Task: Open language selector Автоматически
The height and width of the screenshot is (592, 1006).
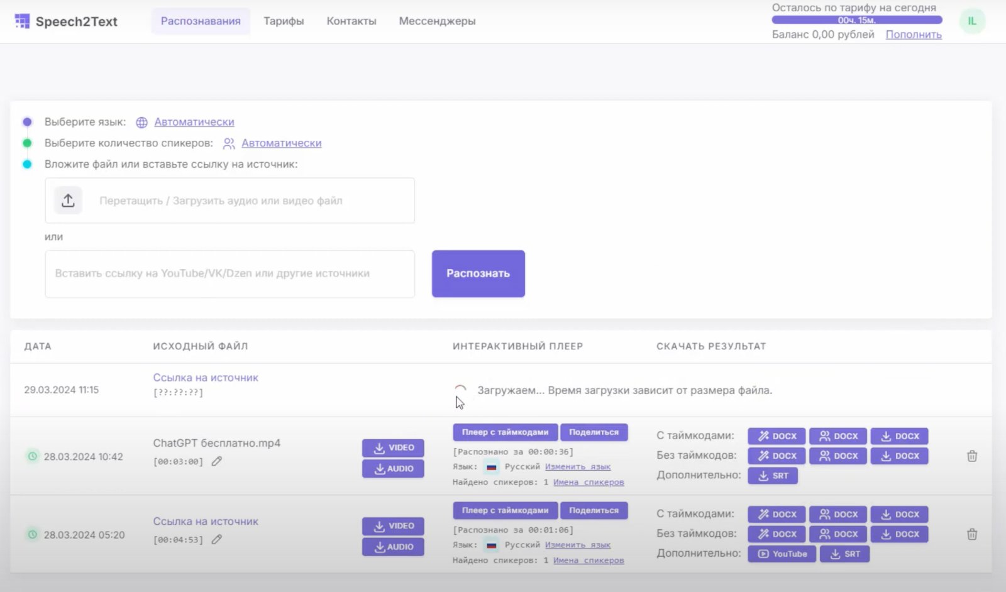Action: (x=194, y=122)
